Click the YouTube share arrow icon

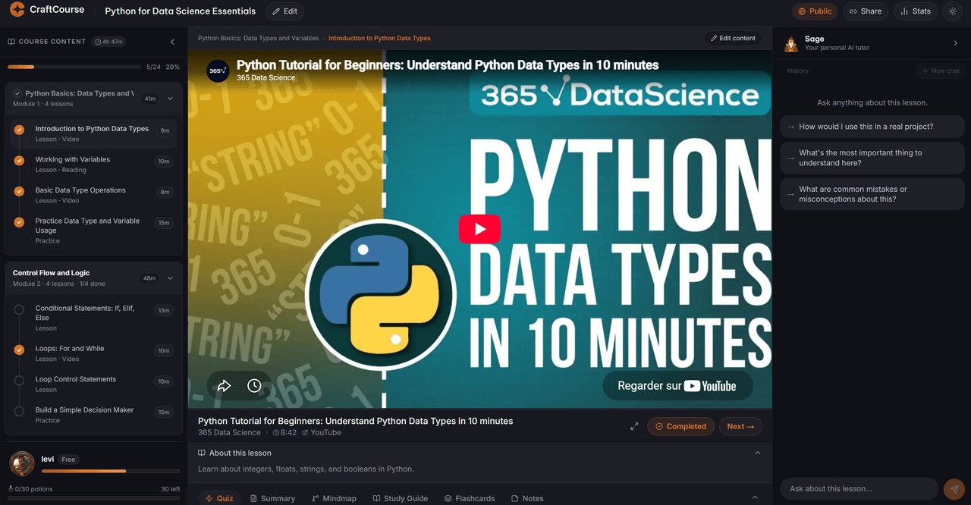pos(224,386)
